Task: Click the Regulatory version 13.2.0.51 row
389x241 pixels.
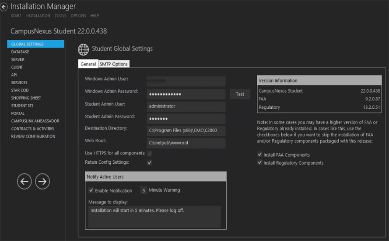Action: tap(319, 107)
